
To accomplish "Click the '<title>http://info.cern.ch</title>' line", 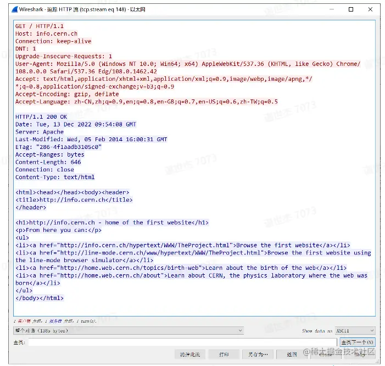I will coord(74,199).
